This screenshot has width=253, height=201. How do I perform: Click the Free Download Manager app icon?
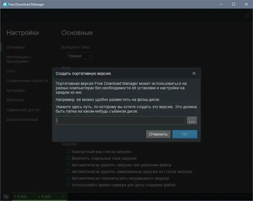coord(5,4)
